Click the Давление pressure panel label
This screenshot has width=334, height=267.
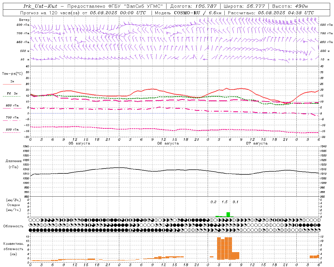click(x=14, y=161)
